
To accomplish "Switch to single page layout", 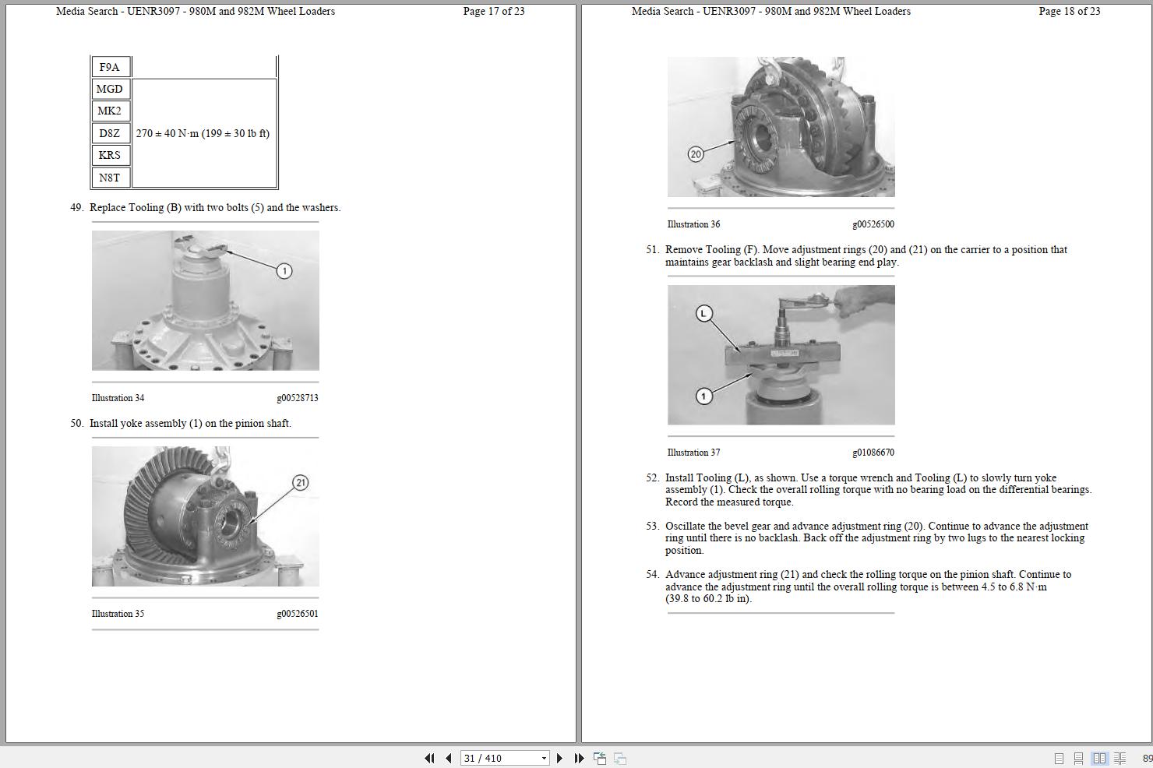I will [1058, 757].
